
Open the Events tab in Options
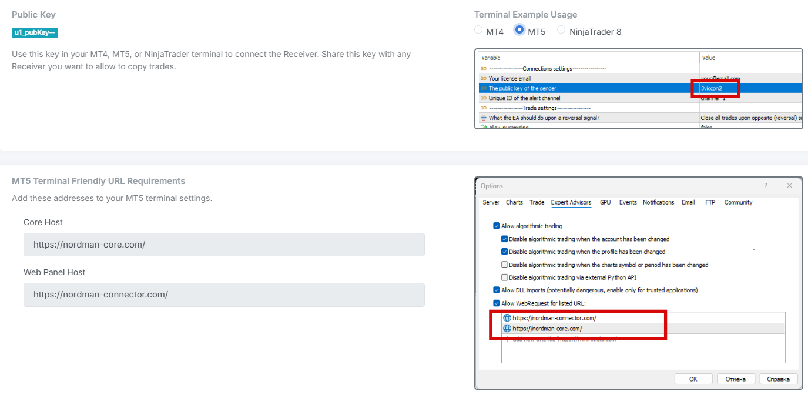[628, 202]
